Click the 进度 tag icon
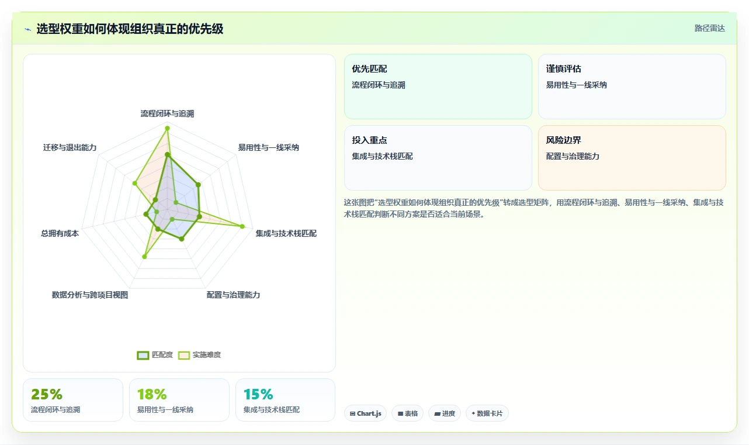This screenshot has width=749, height=445. tap(437, 413)
